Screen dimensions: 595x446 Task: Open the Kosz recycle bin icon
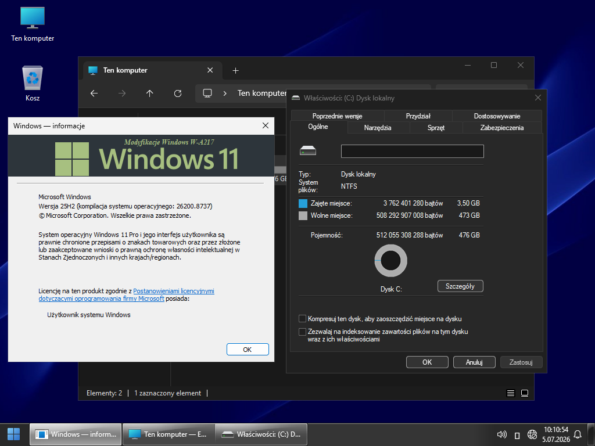(x=33, y=84)
